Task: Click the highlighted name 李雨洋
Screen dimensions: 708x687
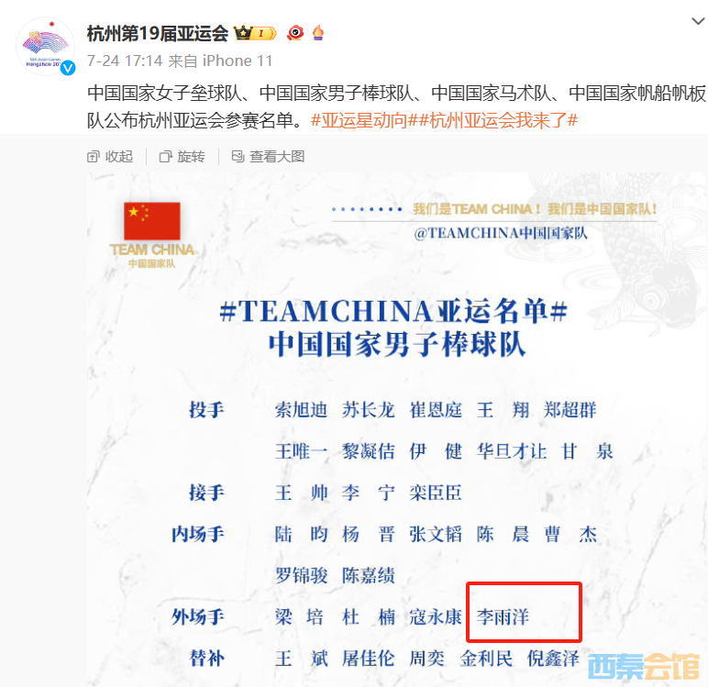Action: 503,616
